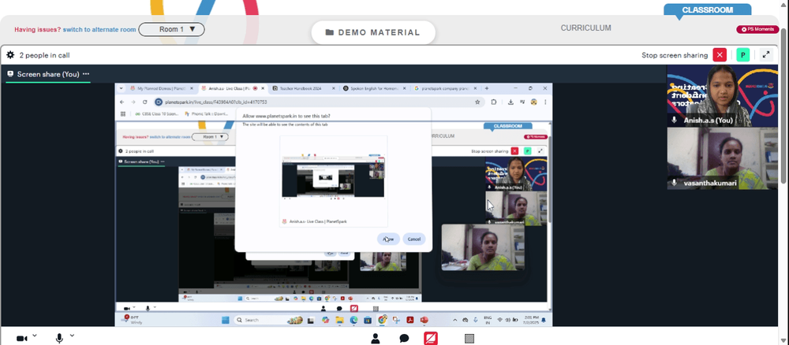Switch to the CLASSROOM tab

(x=707, y=10)
